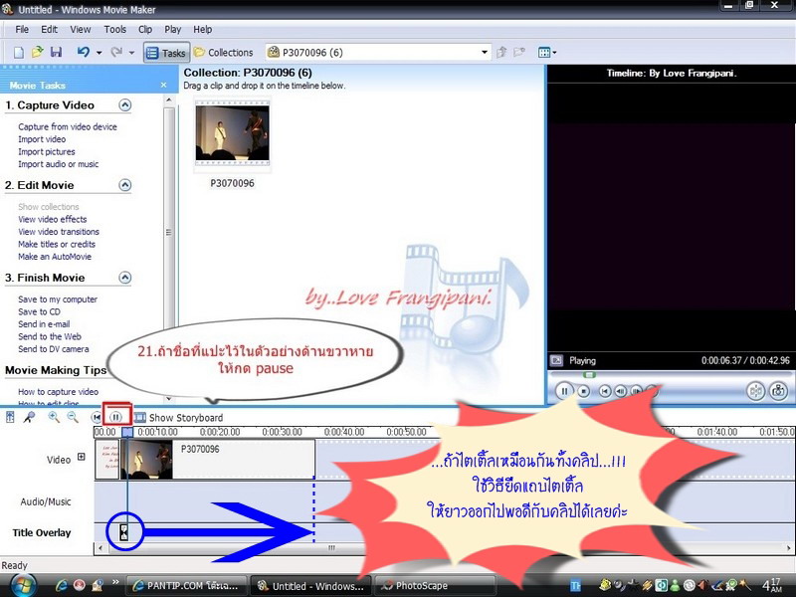Toggle the Tasks pane button
The height and width of the screenshot is (597, 796).
click(166, 53)
